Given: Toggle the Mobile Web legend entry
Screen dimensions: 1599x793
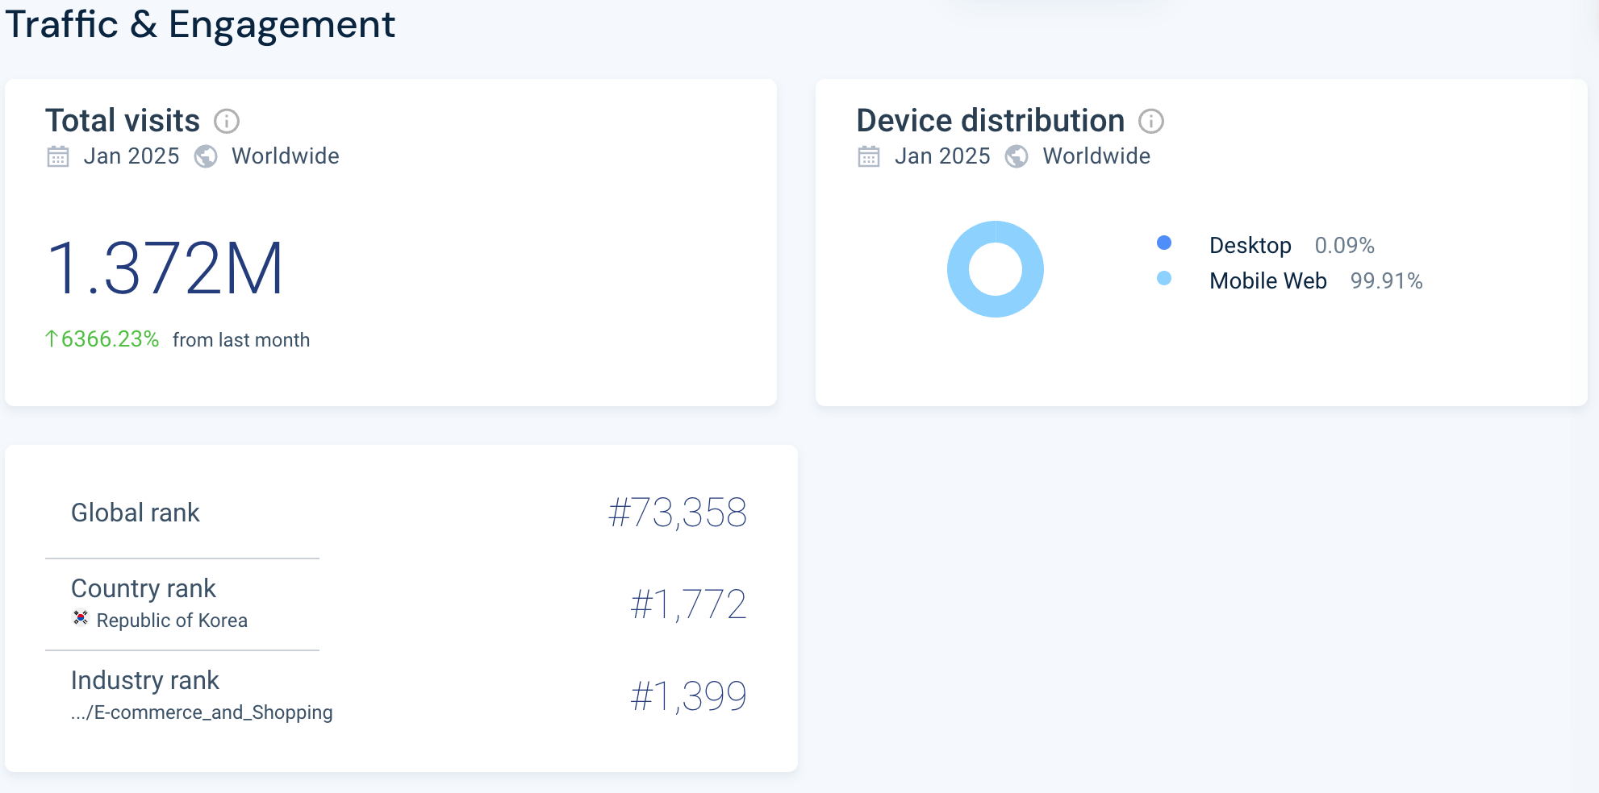Looking at the screenshot, I should (1267, 280).
